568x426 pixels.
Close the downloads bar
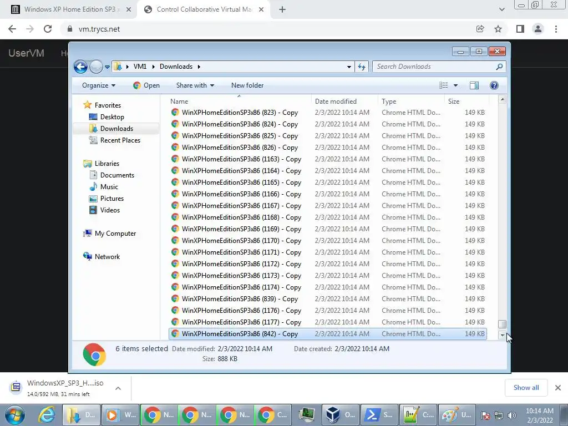pyautogui.click(x=558, y=388)
